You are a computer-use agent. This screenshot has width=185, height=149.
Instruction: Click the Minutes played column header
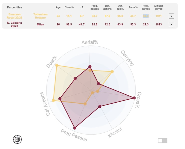[x=158, y=7]
